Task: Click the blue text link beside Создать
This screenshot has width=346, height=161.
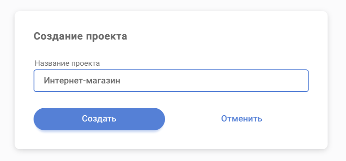Action: [242, 119]
